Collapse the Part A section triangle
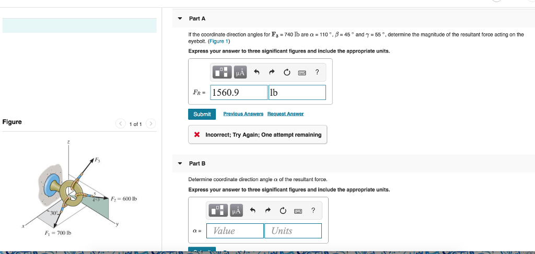Screen dimensions: 535x254 (180, 19)
